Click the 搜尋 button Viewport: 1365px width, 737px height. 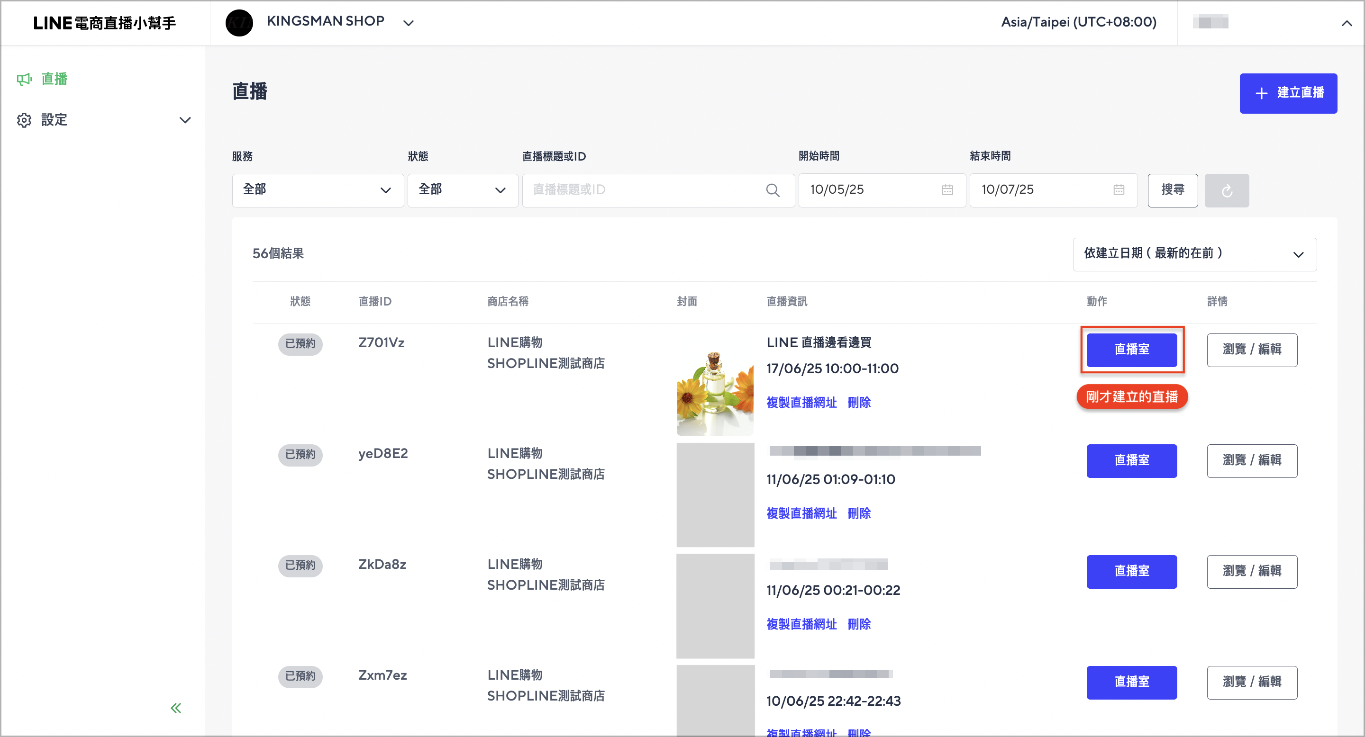[x=1173, y=190]
